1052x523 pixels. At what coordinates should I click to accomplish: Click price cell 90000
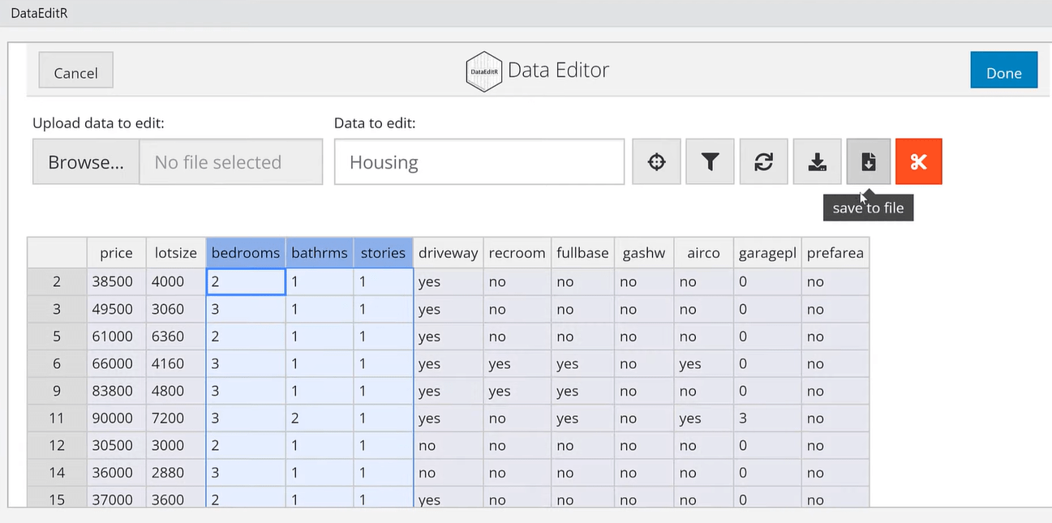tap(116, 418)
